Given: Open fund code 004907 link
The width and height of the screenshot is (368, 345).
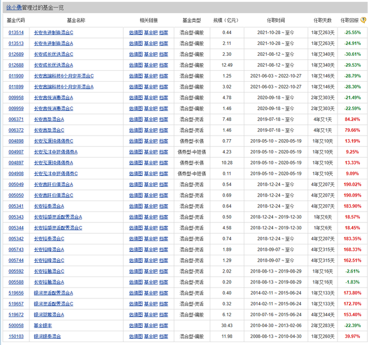Looking at the screenshot, I should (16, 152).
